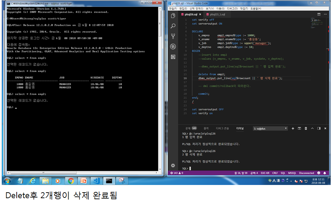This screenshot has height=202, width=331.
Task: Click the MSSQL status bar item
Action: [292, 173]
